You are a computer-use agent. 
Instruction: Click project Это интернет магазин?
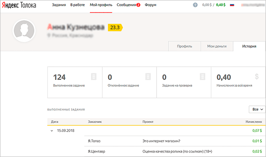[x=161, y=141]
